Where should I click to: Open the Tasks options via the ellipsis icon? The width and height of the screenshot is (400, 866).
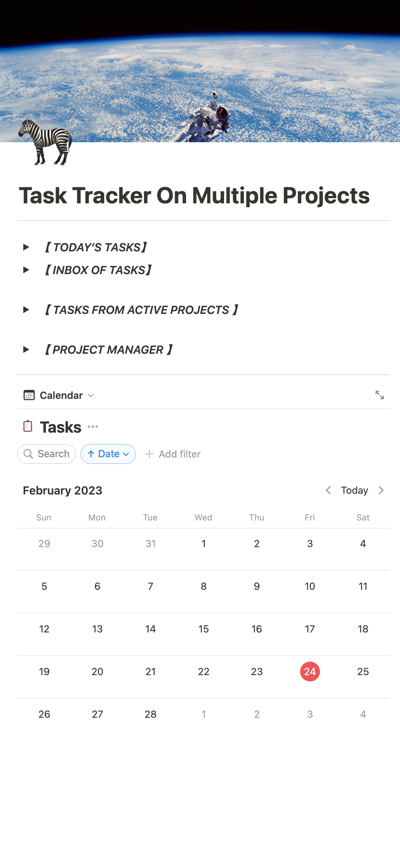[92, 426]
